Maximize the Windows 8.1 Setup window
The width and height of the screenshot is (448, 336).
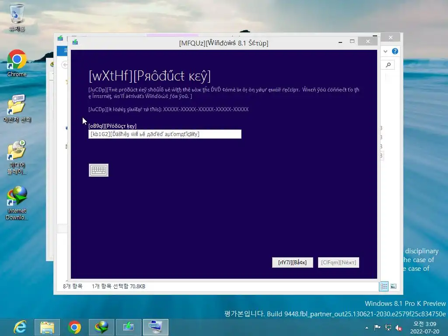(x=352, y=42)
